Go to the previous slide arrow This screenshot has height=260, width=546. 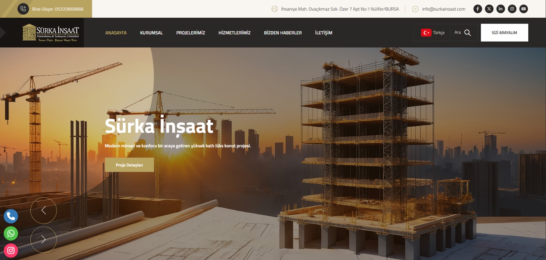44,210
